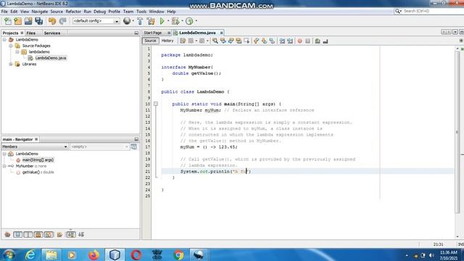
Task: Click the Open Project toolbar icon
Action: 28,21
